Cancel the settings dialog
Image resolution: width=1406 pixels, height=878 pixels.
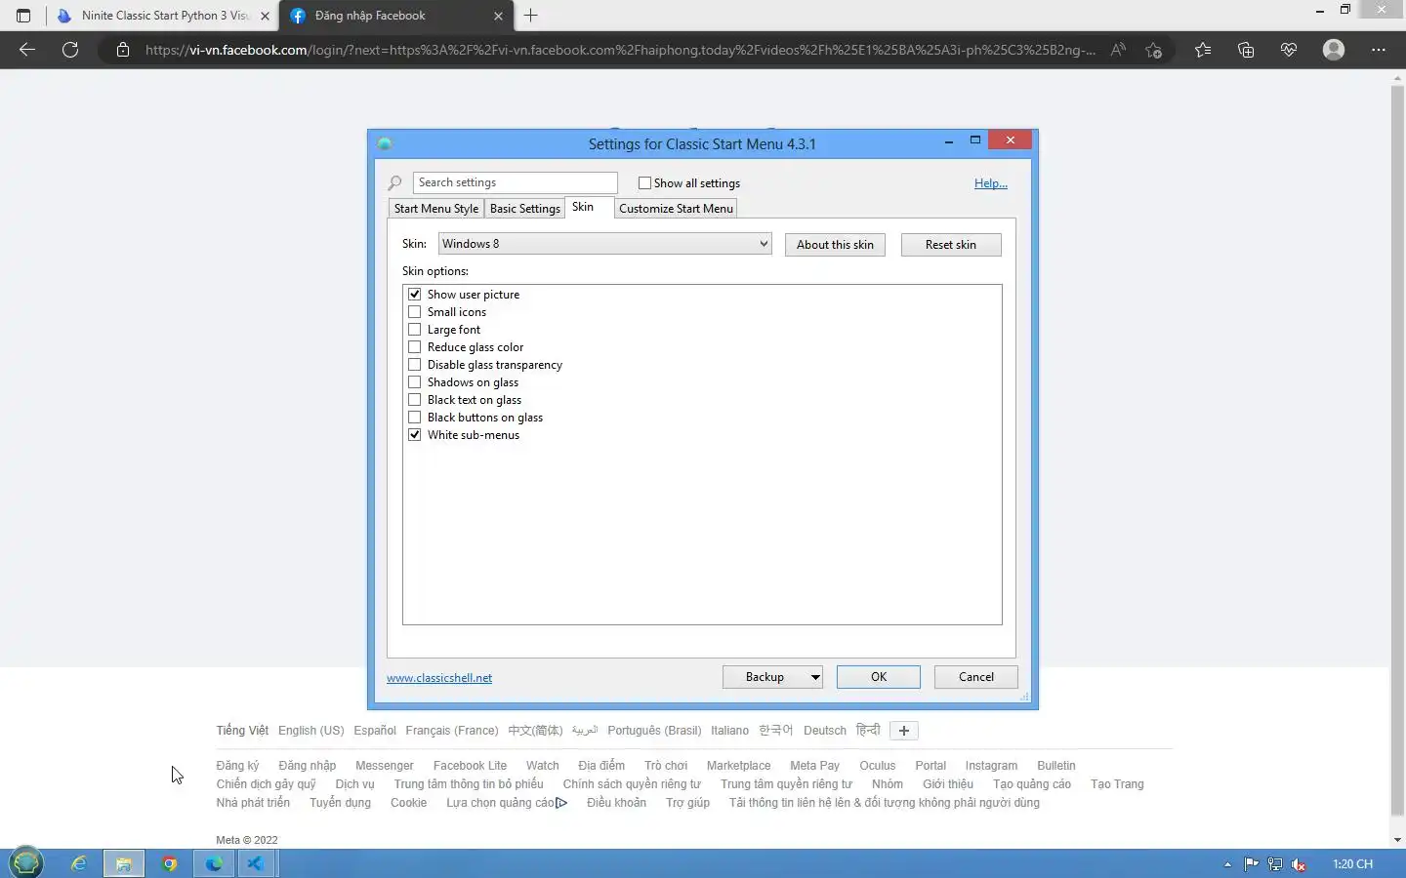(976, 677)
